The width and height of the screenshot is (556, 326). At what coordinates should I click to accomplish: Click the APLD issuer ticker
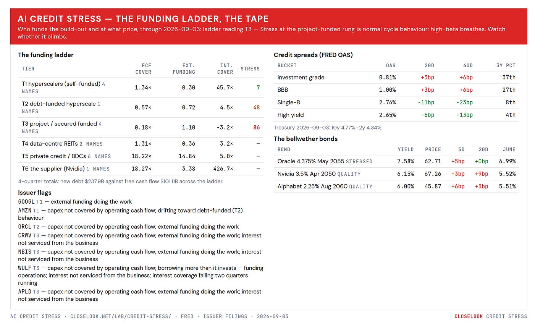point(25,292)
